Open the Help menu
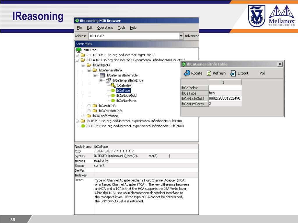The height and width of the screenshot is (223, 298). (x=133, y=28)
